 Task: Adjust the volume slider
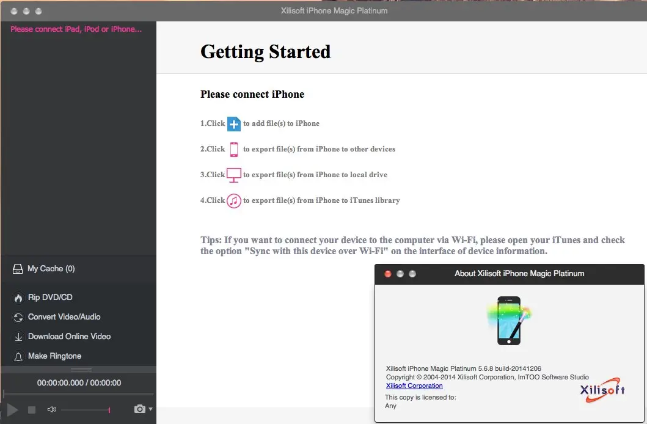86,409
